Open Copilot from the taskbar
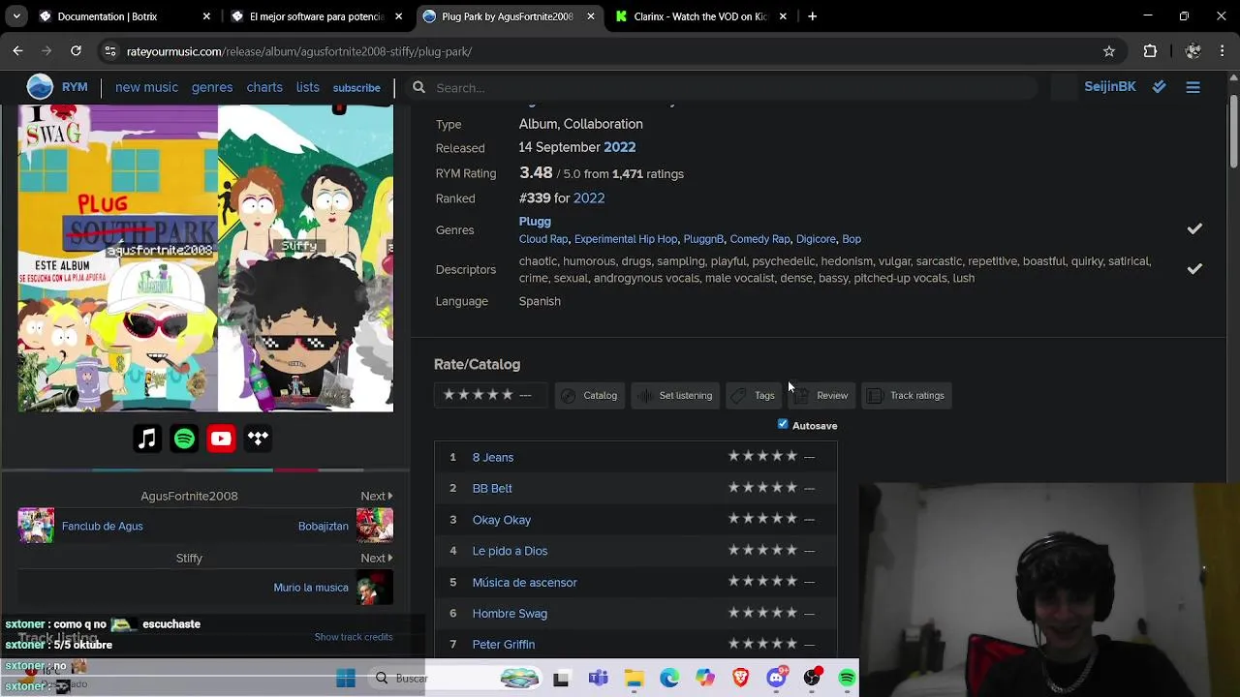 point(704,679)
